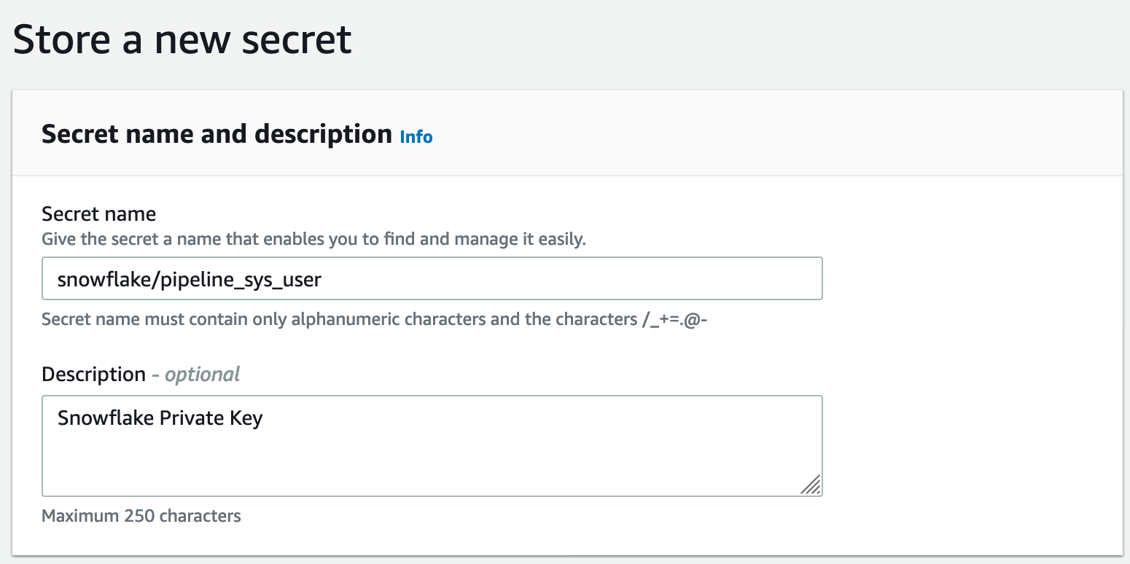The height and width of the screenshot is (564, 1130).
Task: Open the Info link beside section heading
Action: [416, 137]
